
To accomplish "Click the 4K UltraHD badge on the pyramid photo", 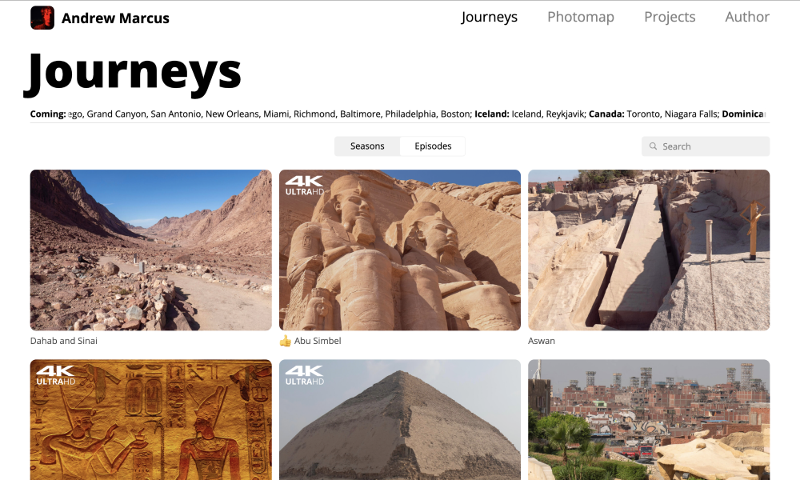I will pyautogui.click(x=305, y=375).
